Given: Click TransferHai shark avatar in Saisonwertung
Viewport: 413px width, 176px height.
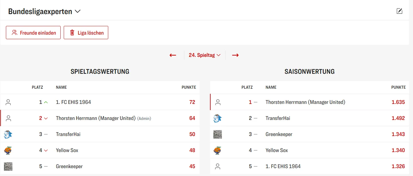Looking at the screenshot, I should point(218,118).
